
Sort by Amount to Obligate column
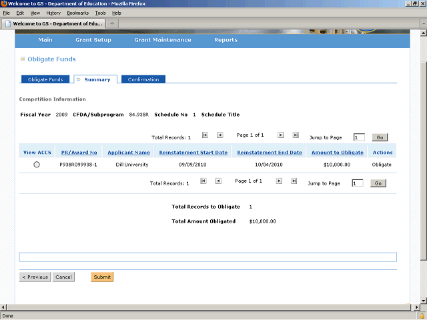338,153
